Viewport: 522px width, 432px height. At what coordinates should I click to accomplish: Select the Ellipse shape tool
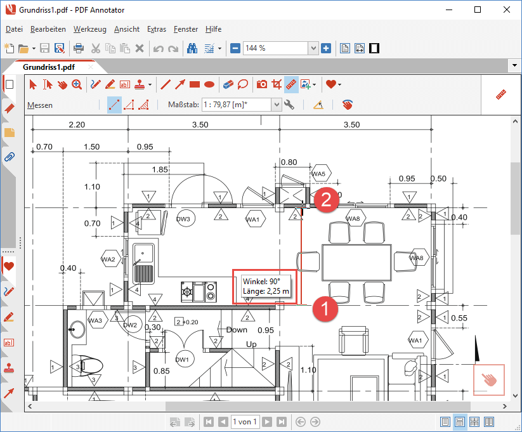coord(209,84)
